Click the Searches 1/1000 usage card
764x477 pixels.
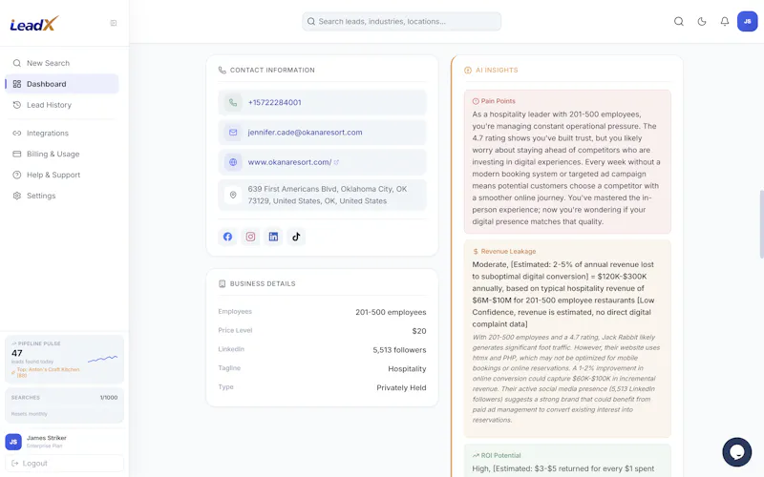pos(64,405)
